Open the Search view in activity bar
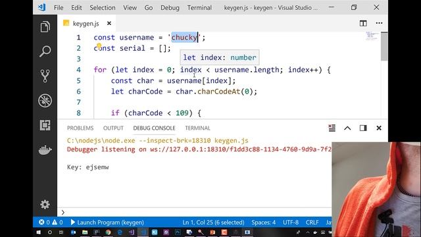Viewport: 421px width, 237px height. coord(45,51)
